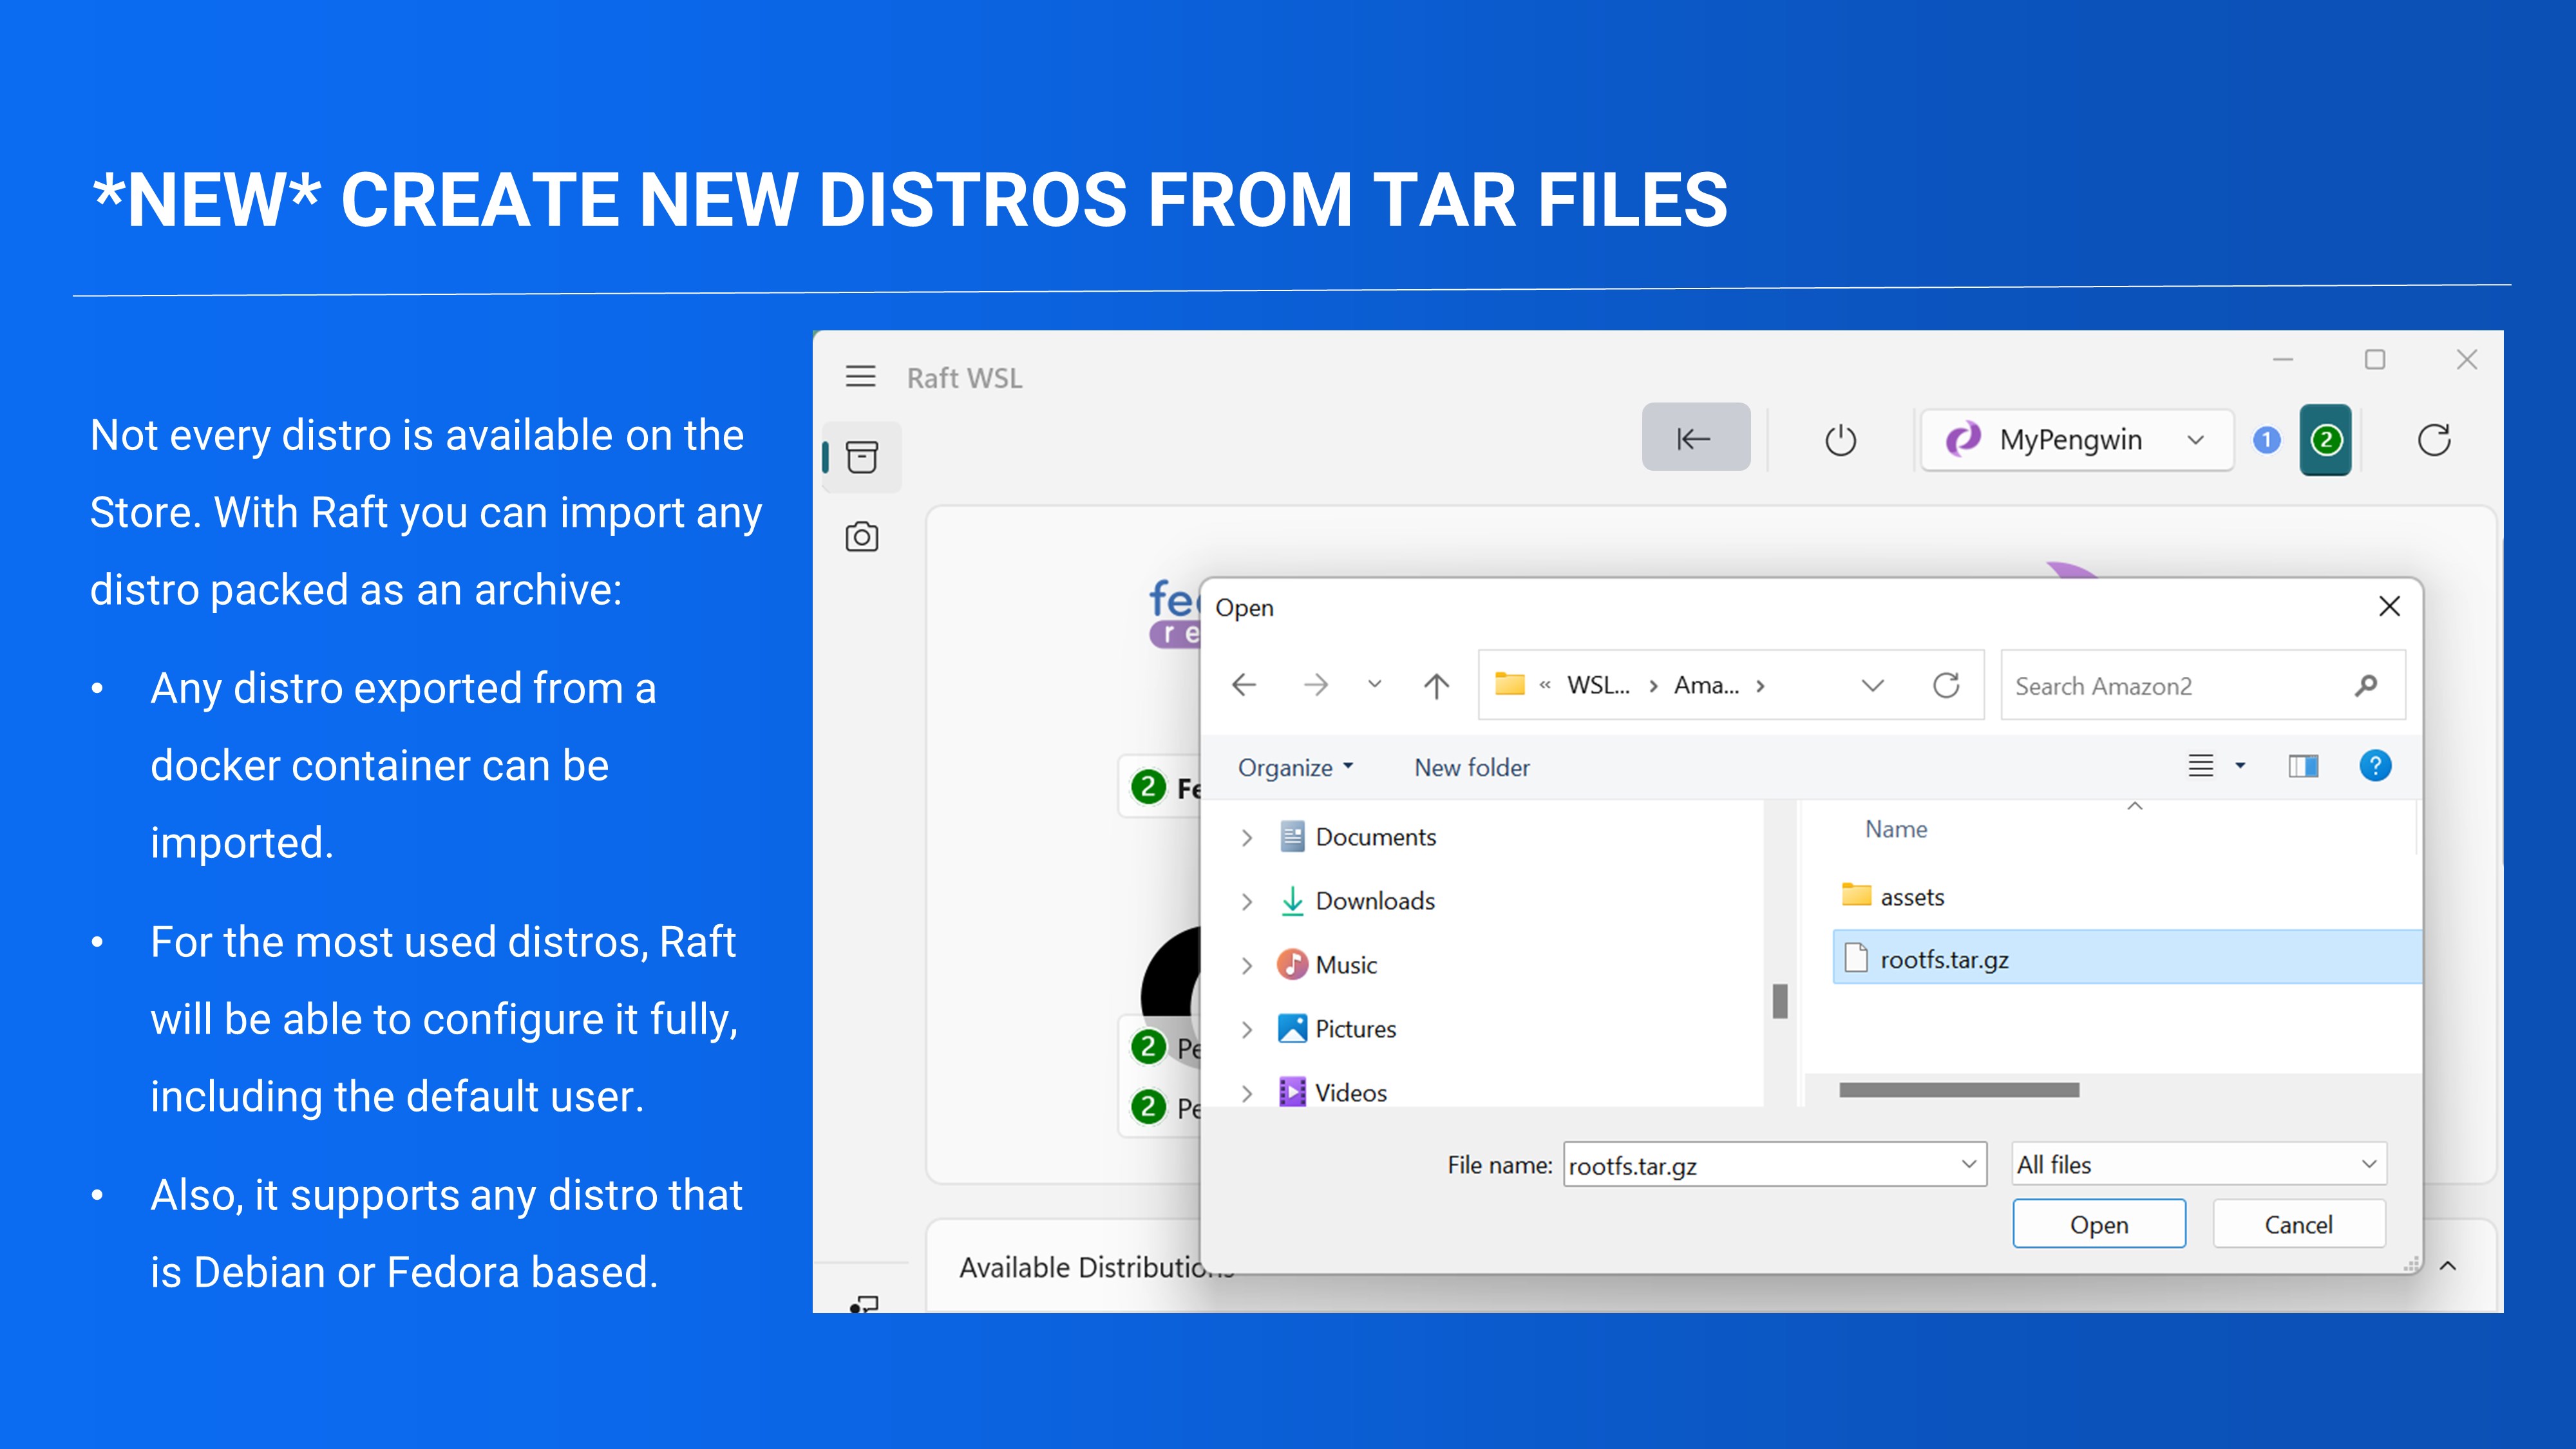Click the Open button
Image resolution: width=2576 pixels, height=1449 pixels.
(x=2098, y=1224)
